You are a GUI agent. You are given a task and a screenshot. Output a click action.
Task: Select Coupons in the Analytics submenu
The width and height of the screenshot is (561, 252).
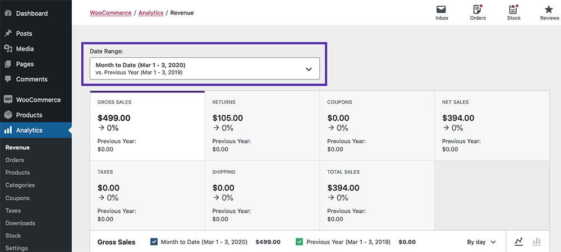click(17, 198)
